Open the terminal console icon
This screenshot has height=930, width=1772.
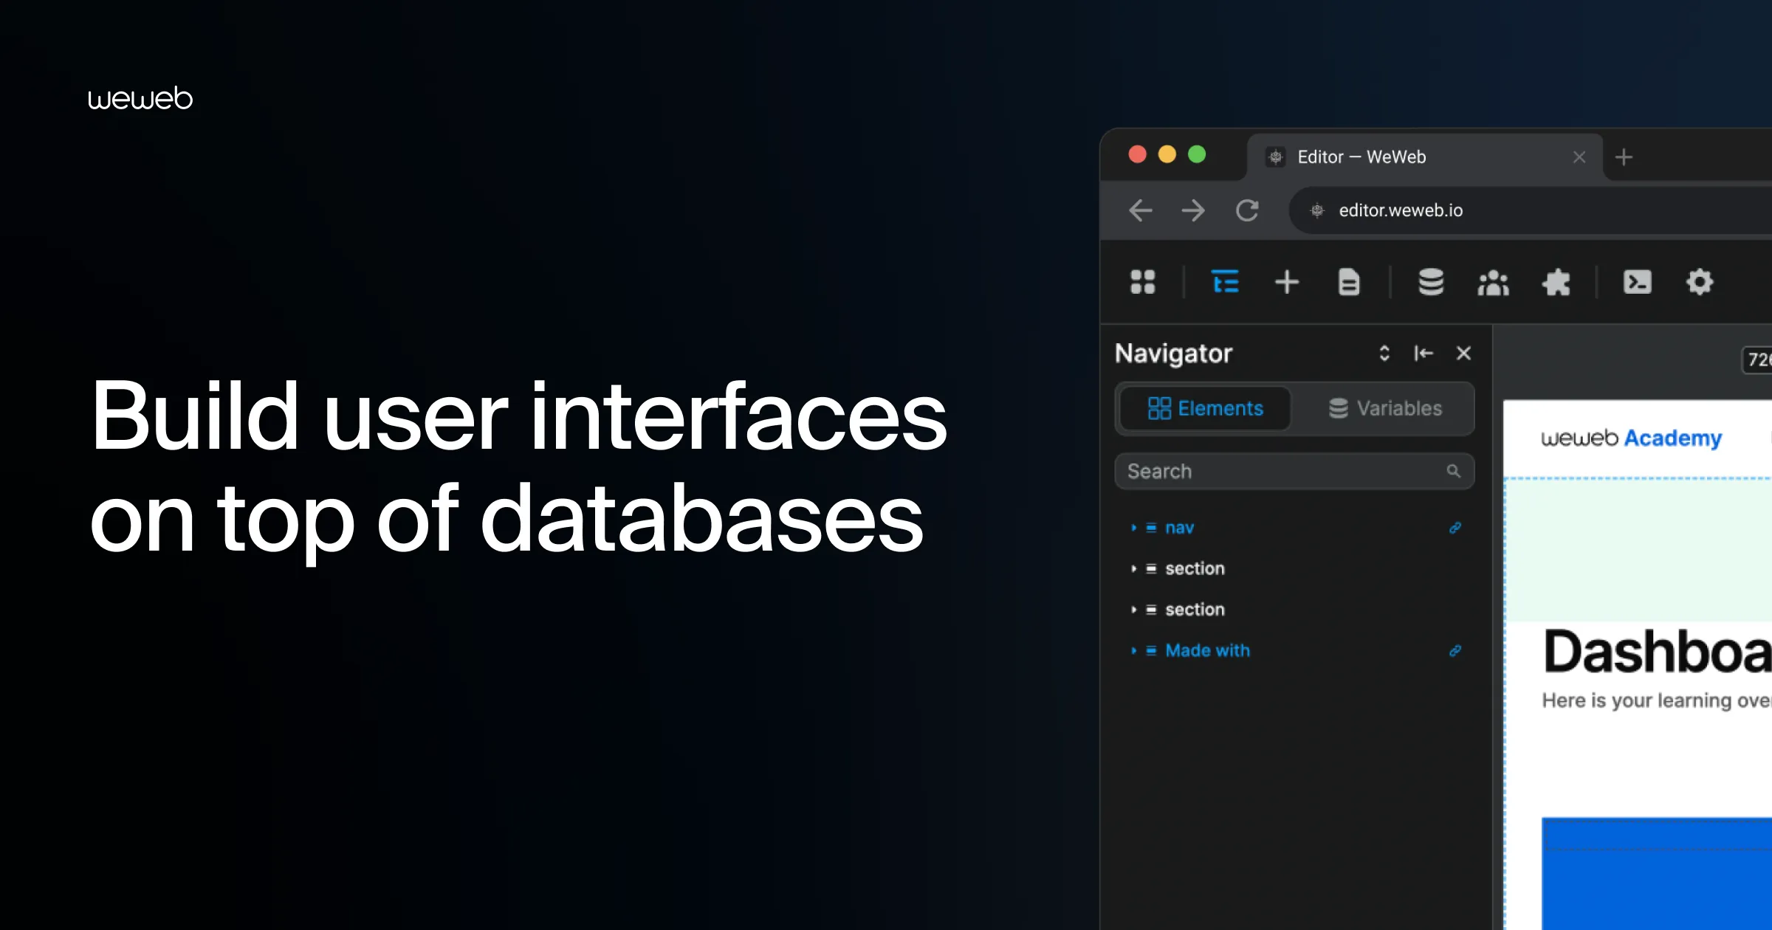pos(1638,283)
